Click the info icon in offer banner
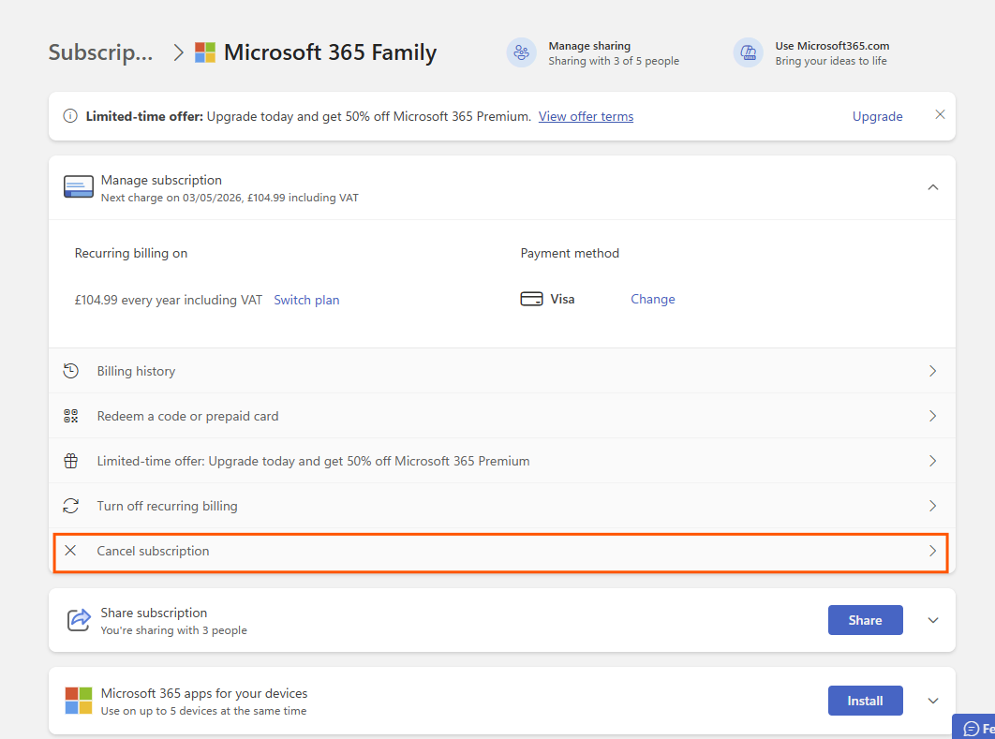Image resolution: width=995 pixels, height=739 pixels. click(x=70, y=116)
